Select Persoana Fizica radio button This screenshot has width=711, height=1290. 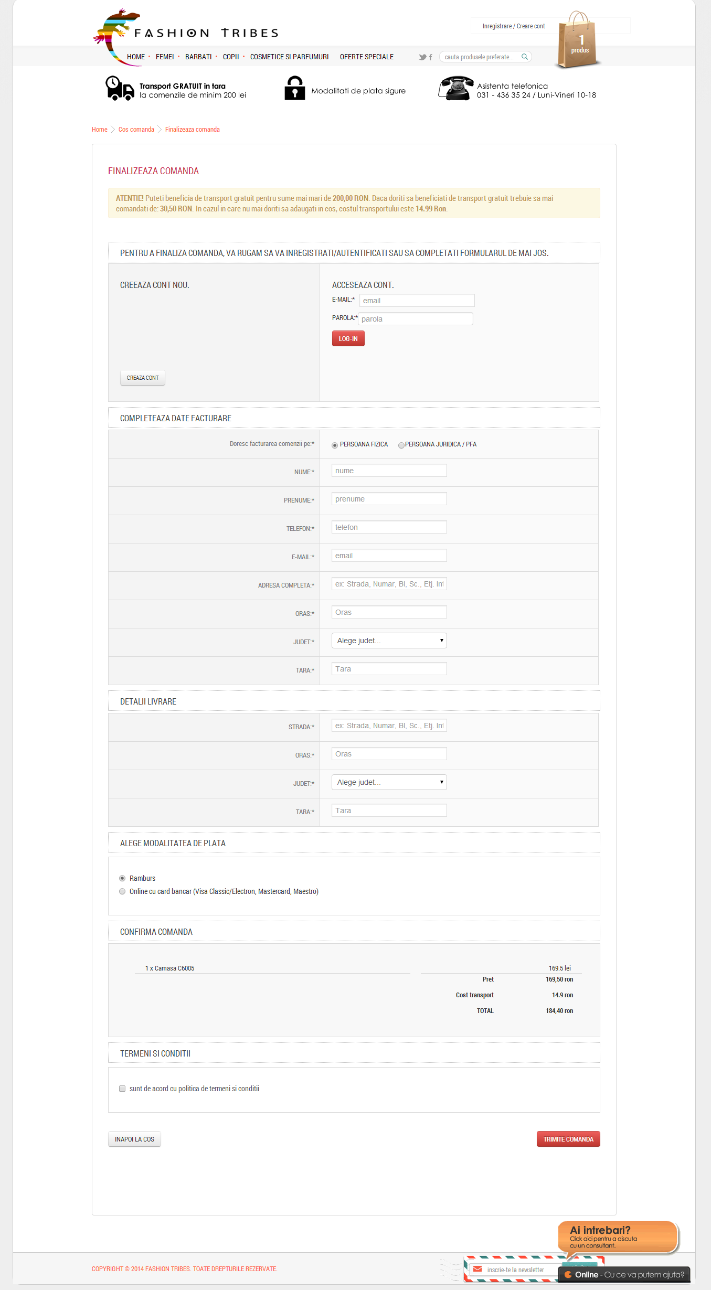click(x=335, y=445)
